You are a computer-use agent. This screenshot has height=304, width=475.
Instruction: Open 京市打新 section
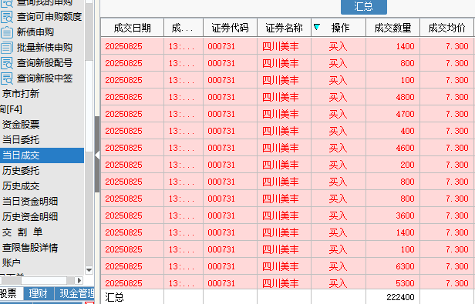[21, 94]
